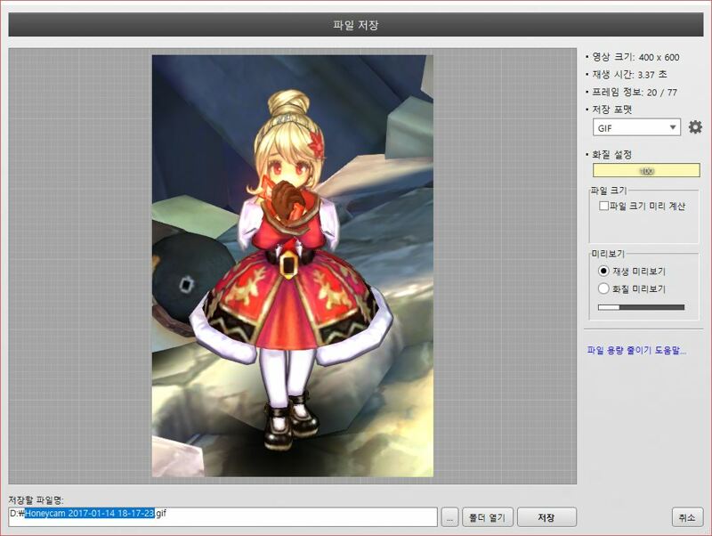Viewport: 712px width, 536px height.
Task: Open 파일 용량 줄이기 도움말 link
Action: [x=636, y=350]
